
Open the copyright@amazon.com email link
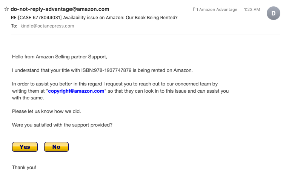click(76, 91)
